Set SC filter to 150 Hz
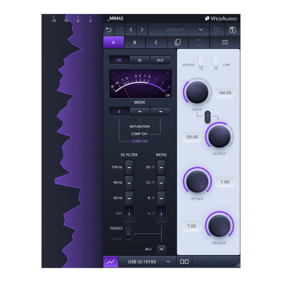The height and width of the screenshot is (282, 282). (129, 168)
